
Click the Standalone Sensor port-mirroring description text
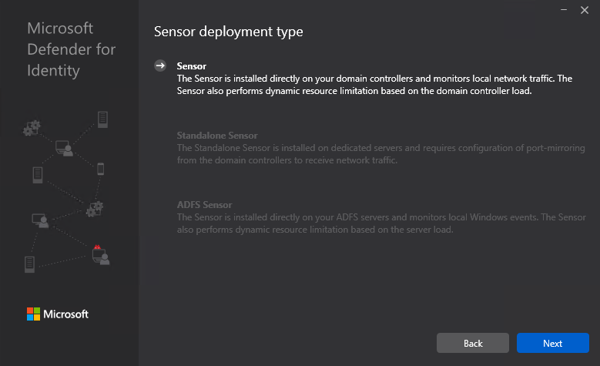[380, 153]
